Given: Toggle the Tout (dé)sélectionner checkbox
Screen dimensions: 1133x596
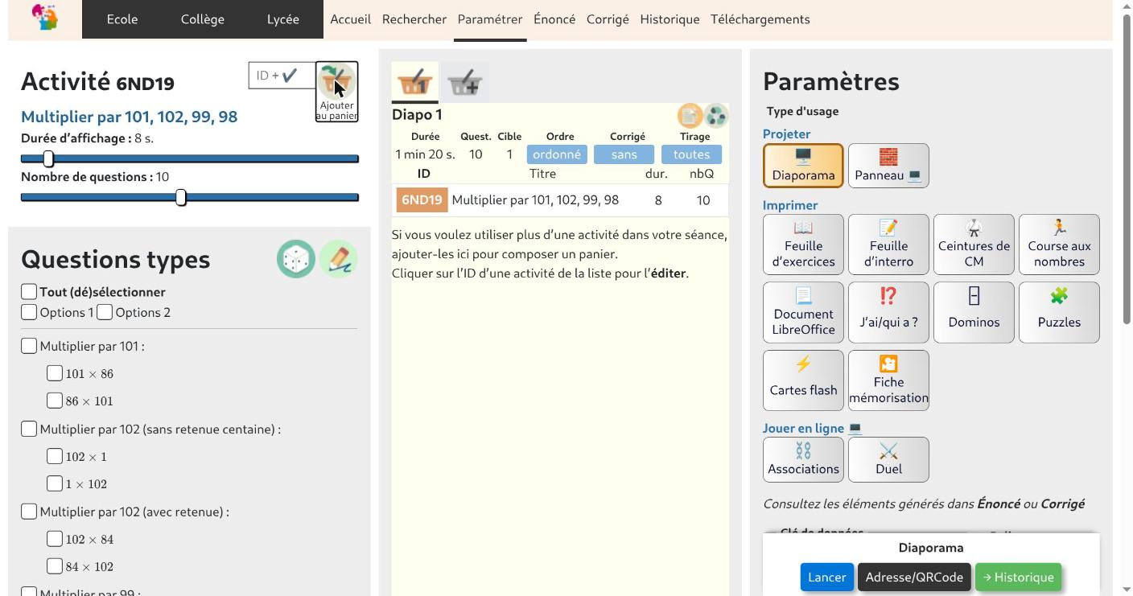Looking at the screenshot, I should 29,291.
